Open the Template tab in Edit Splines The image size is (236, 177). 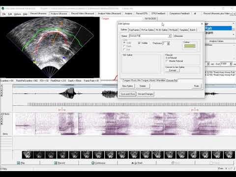tap(183, 30)
